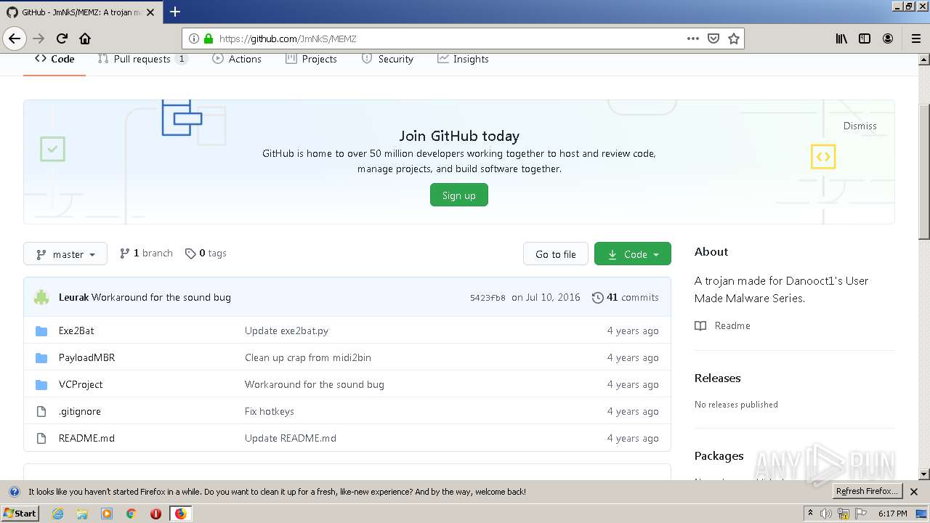This screenshot has width=930, height=523.
Task: Open commit hash 5423fb8
Action: tap(488, 297)
